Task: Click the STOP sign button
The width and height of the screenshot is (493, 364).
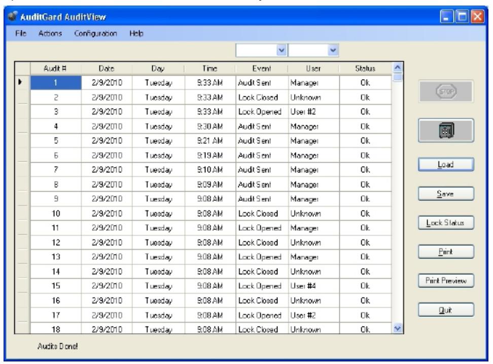Action: click(446, 91)
